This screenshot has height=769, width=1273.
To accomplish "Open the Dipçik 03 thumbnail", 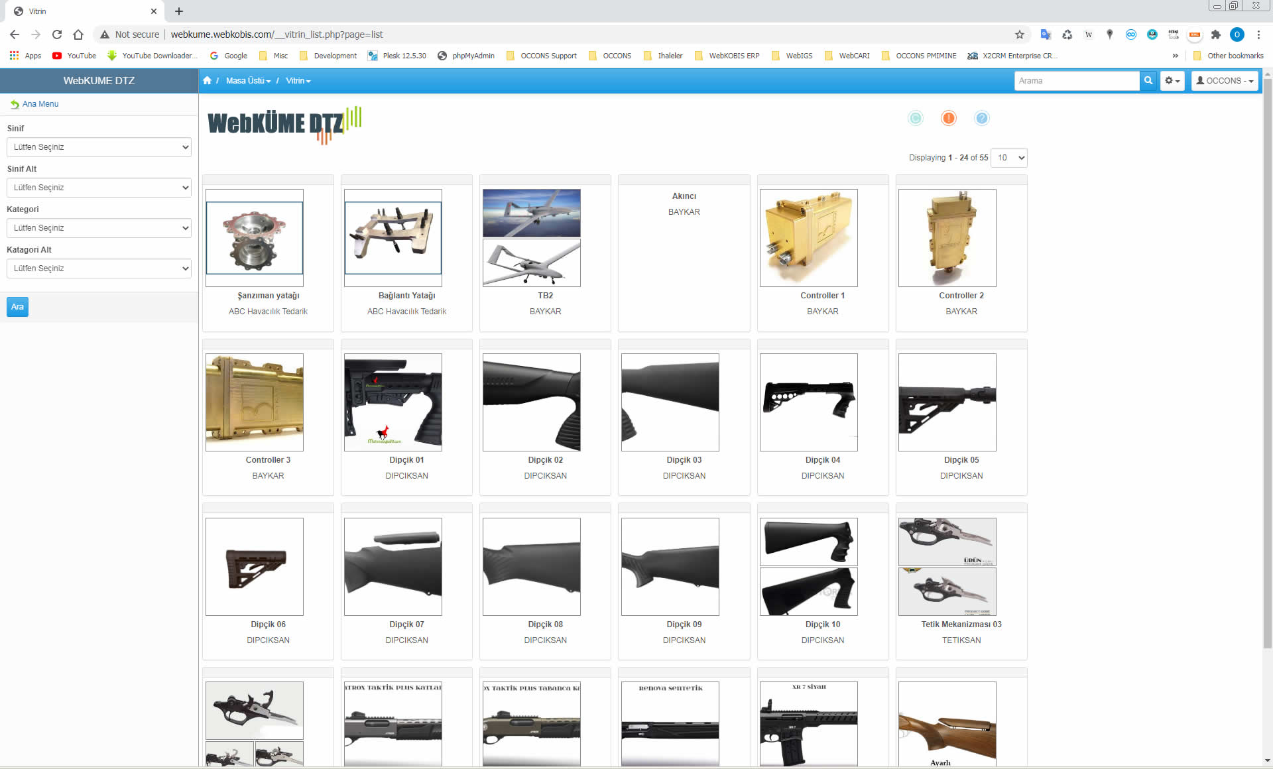I will pyautogui.click(x=670, y=402).
